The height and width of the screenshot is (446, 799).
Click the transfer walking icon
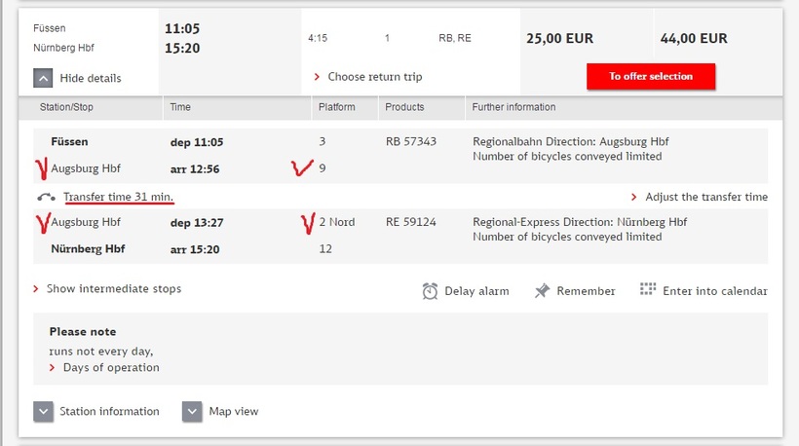pos(46,197)
